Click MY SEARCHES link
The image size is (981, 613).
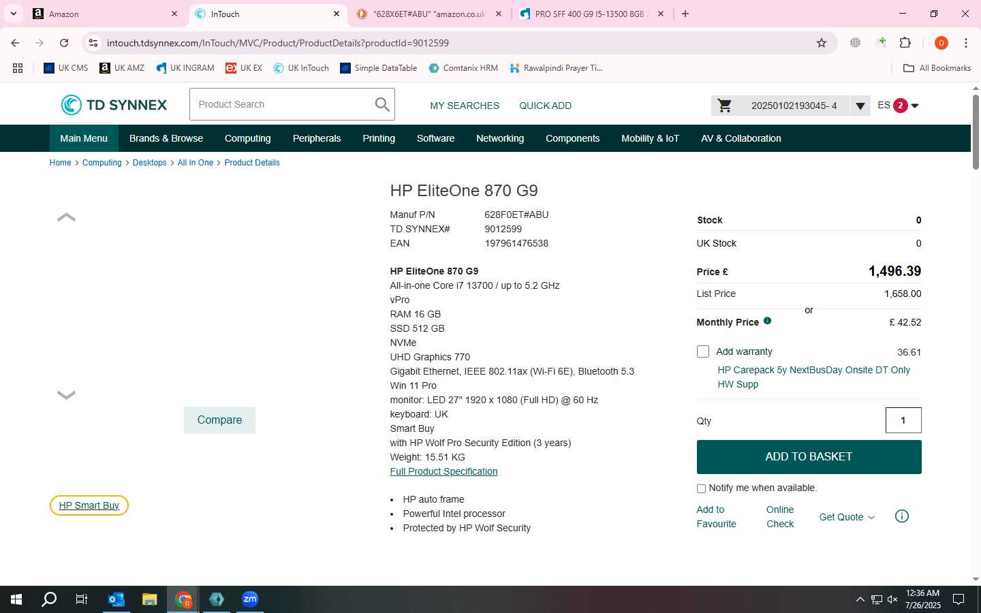click(465, 106)
